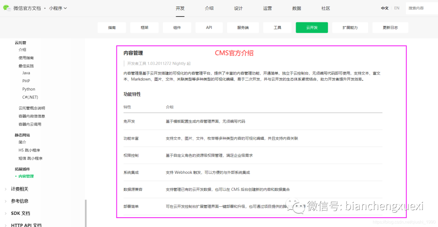This screenshot has width=438, height=227.
Task: Open 云托管概念说明 in sidebar
Action: tap(32, 108)
